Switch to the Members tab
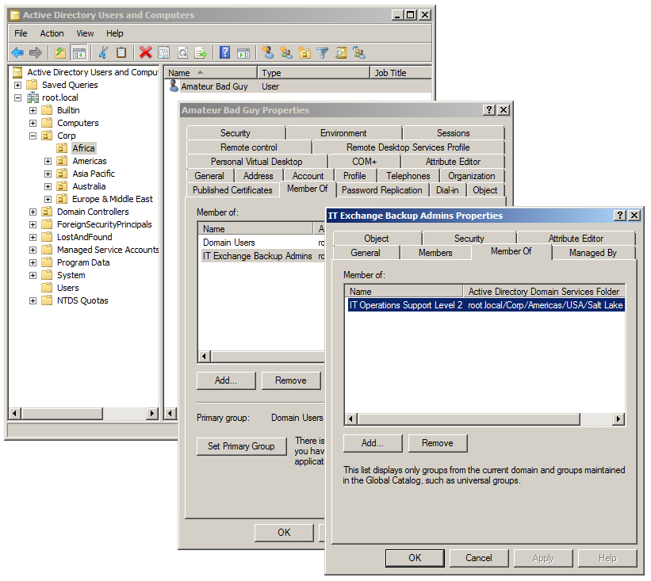651x581 pixels. pos(435,253)
